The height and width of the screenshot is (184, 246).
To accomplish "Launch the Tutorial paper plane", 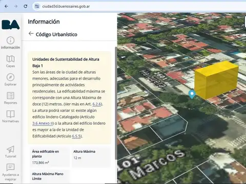I will pos(10,152).
